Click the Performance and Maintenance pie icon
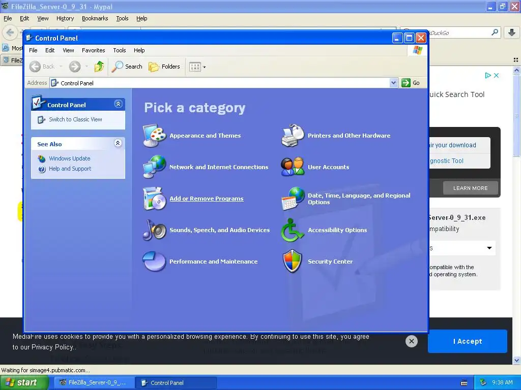Image resolution: width=521 pixels, height=390 pixels. (155, 262)
